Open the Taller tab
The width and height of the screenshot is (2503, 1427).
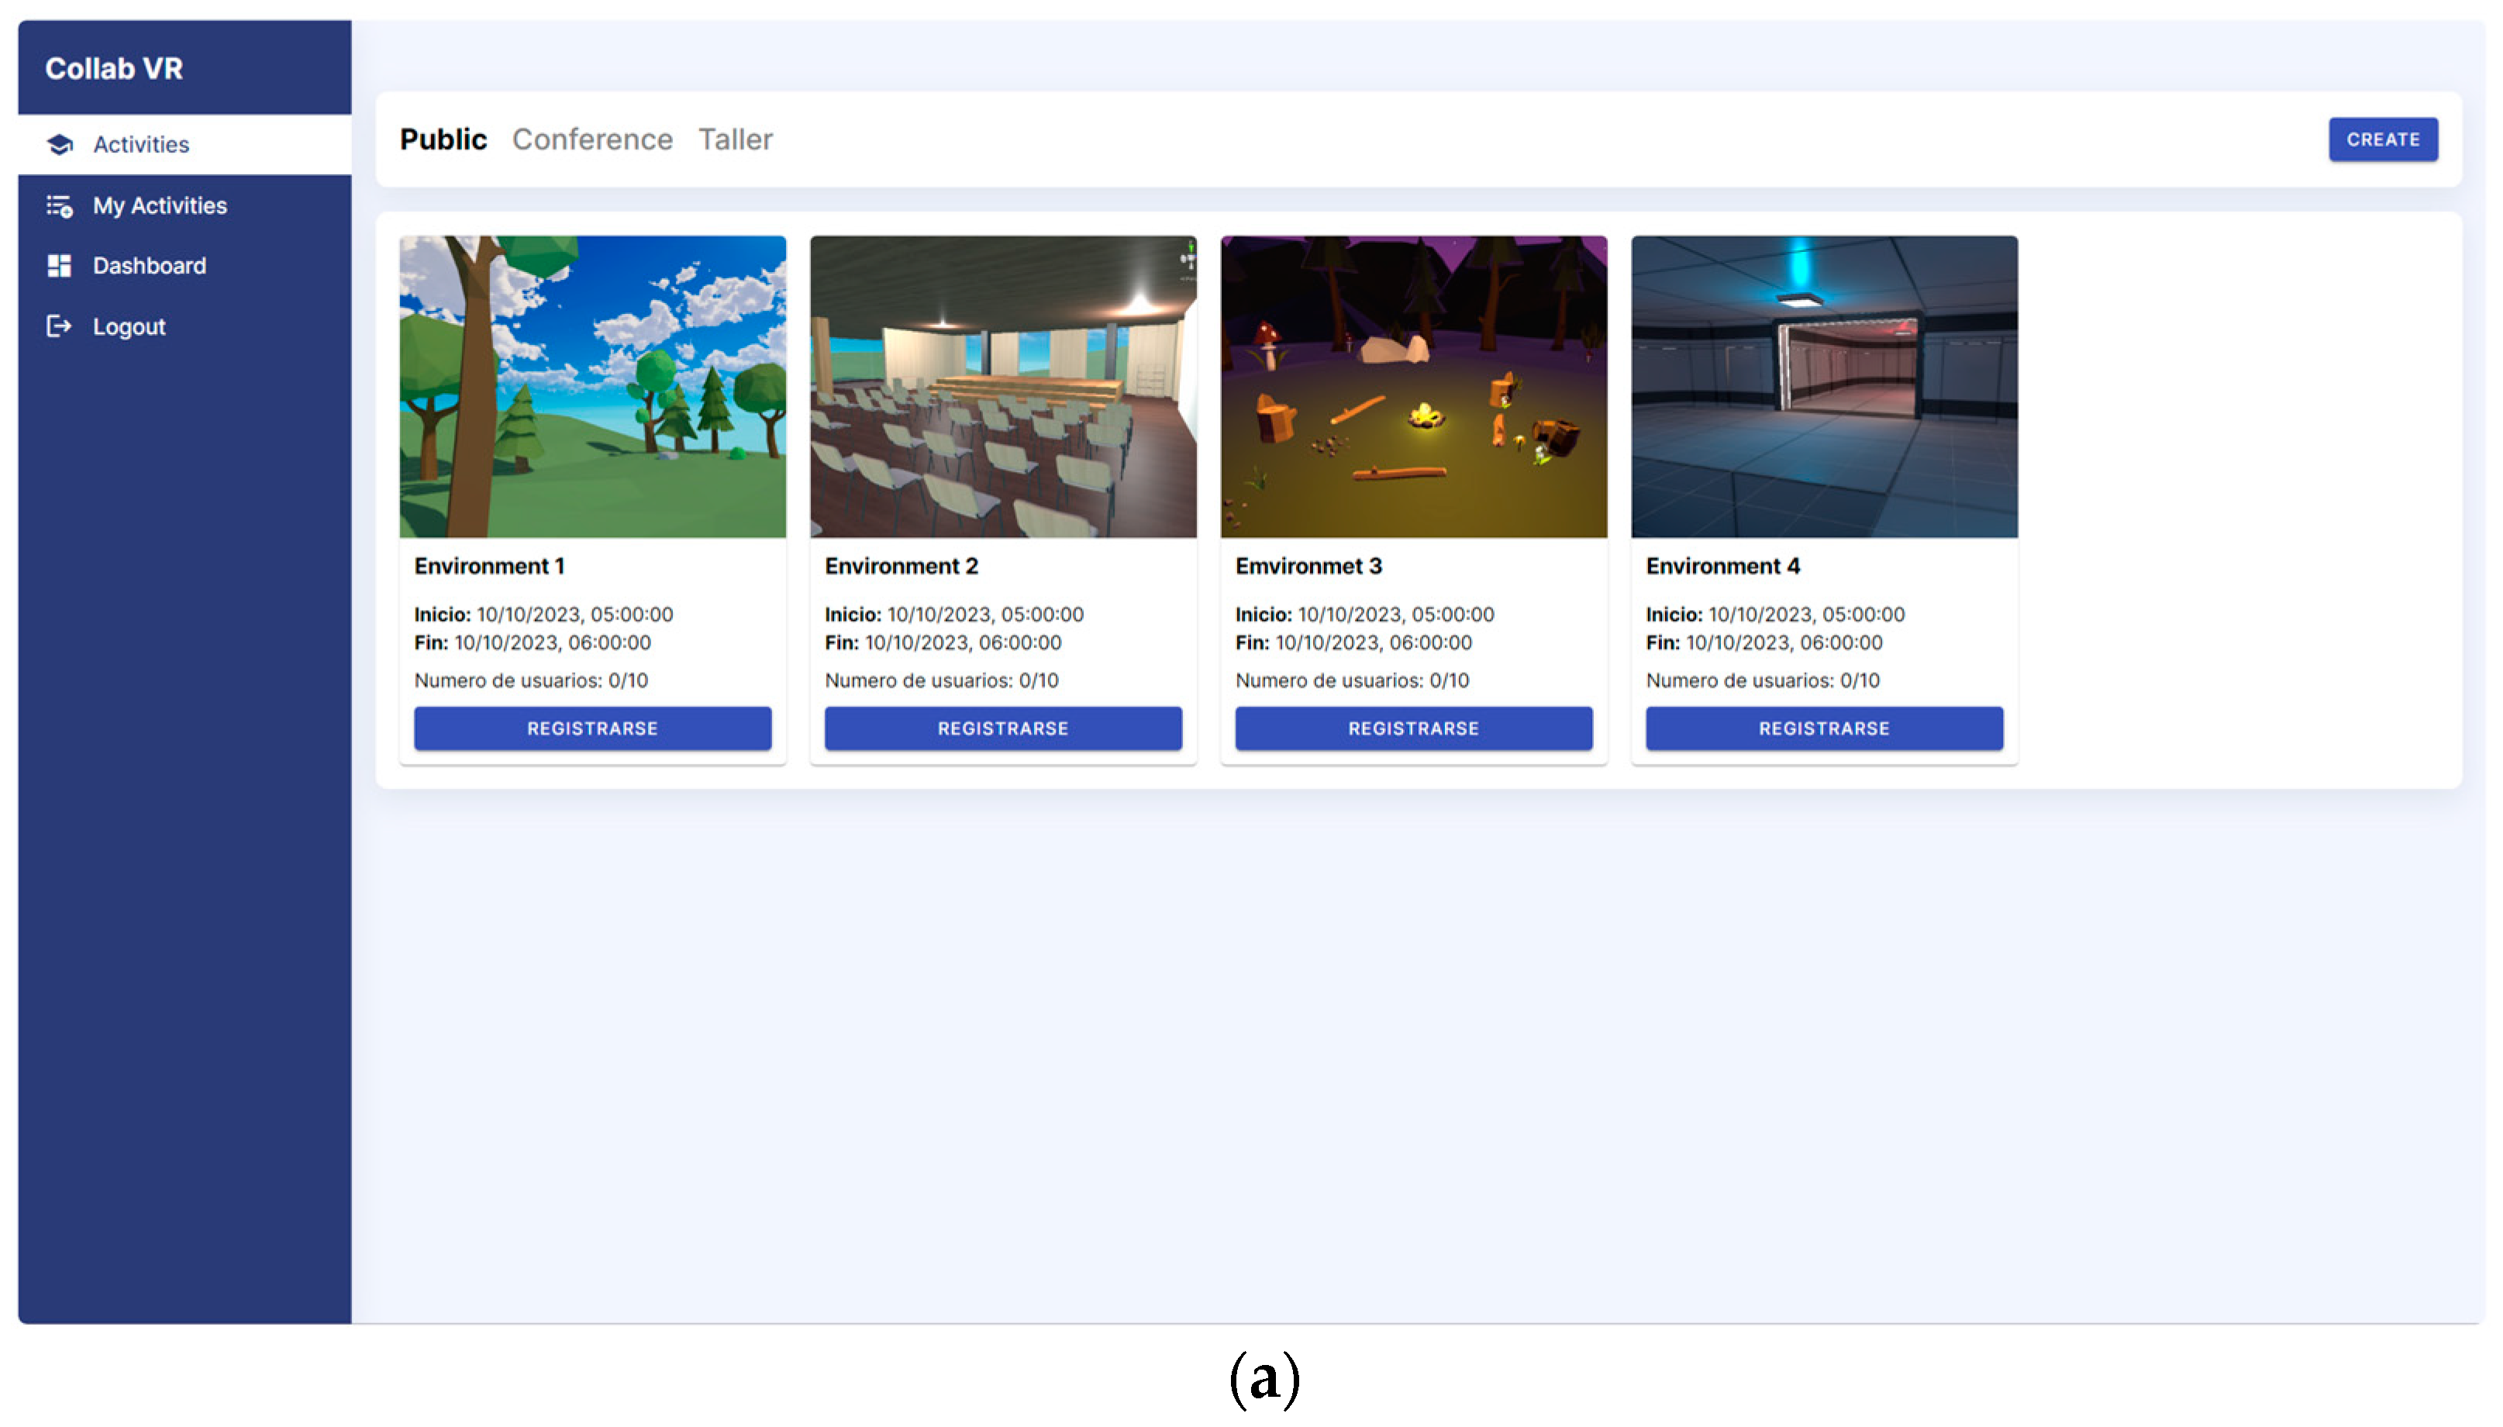[x=735, y=140]
